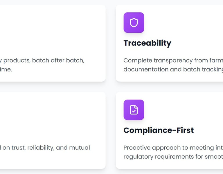Screen dimensions: 223x174
Task: Click the 'Proactive approach to meeting' text line
Action: click(x=173, y=148)
